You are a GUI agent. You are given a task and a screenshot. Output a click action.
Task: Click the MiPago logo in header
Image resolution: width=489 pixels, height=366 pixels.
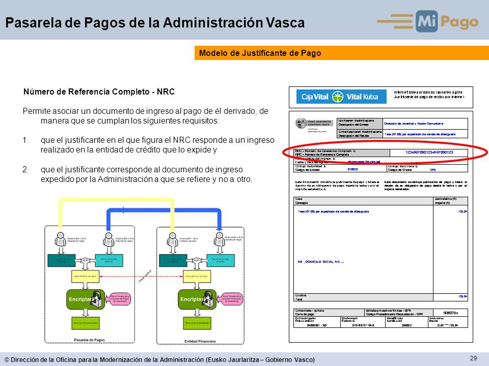pyautogui.click(x=428, y=21)
